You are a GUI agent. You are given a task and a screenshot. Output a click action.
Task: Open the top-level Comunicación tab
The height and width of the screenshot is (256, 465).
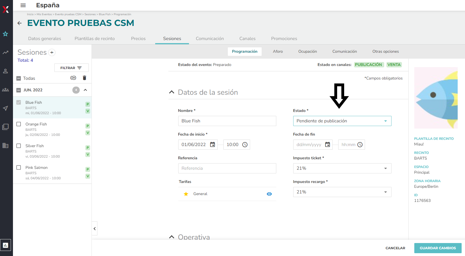(210, 39)
